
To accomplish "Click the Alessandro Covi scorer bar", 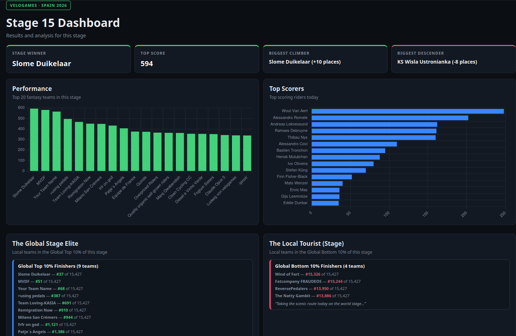I will point(354,144).
